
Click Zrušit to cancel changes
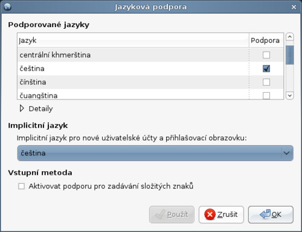[x=221, y=215]
